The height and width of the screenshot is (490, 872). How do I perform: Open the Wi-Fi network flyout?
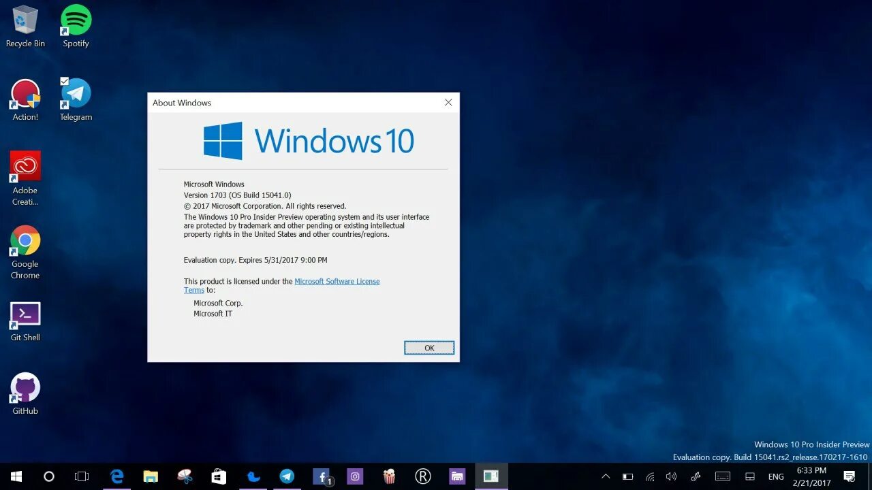point(650,476)
